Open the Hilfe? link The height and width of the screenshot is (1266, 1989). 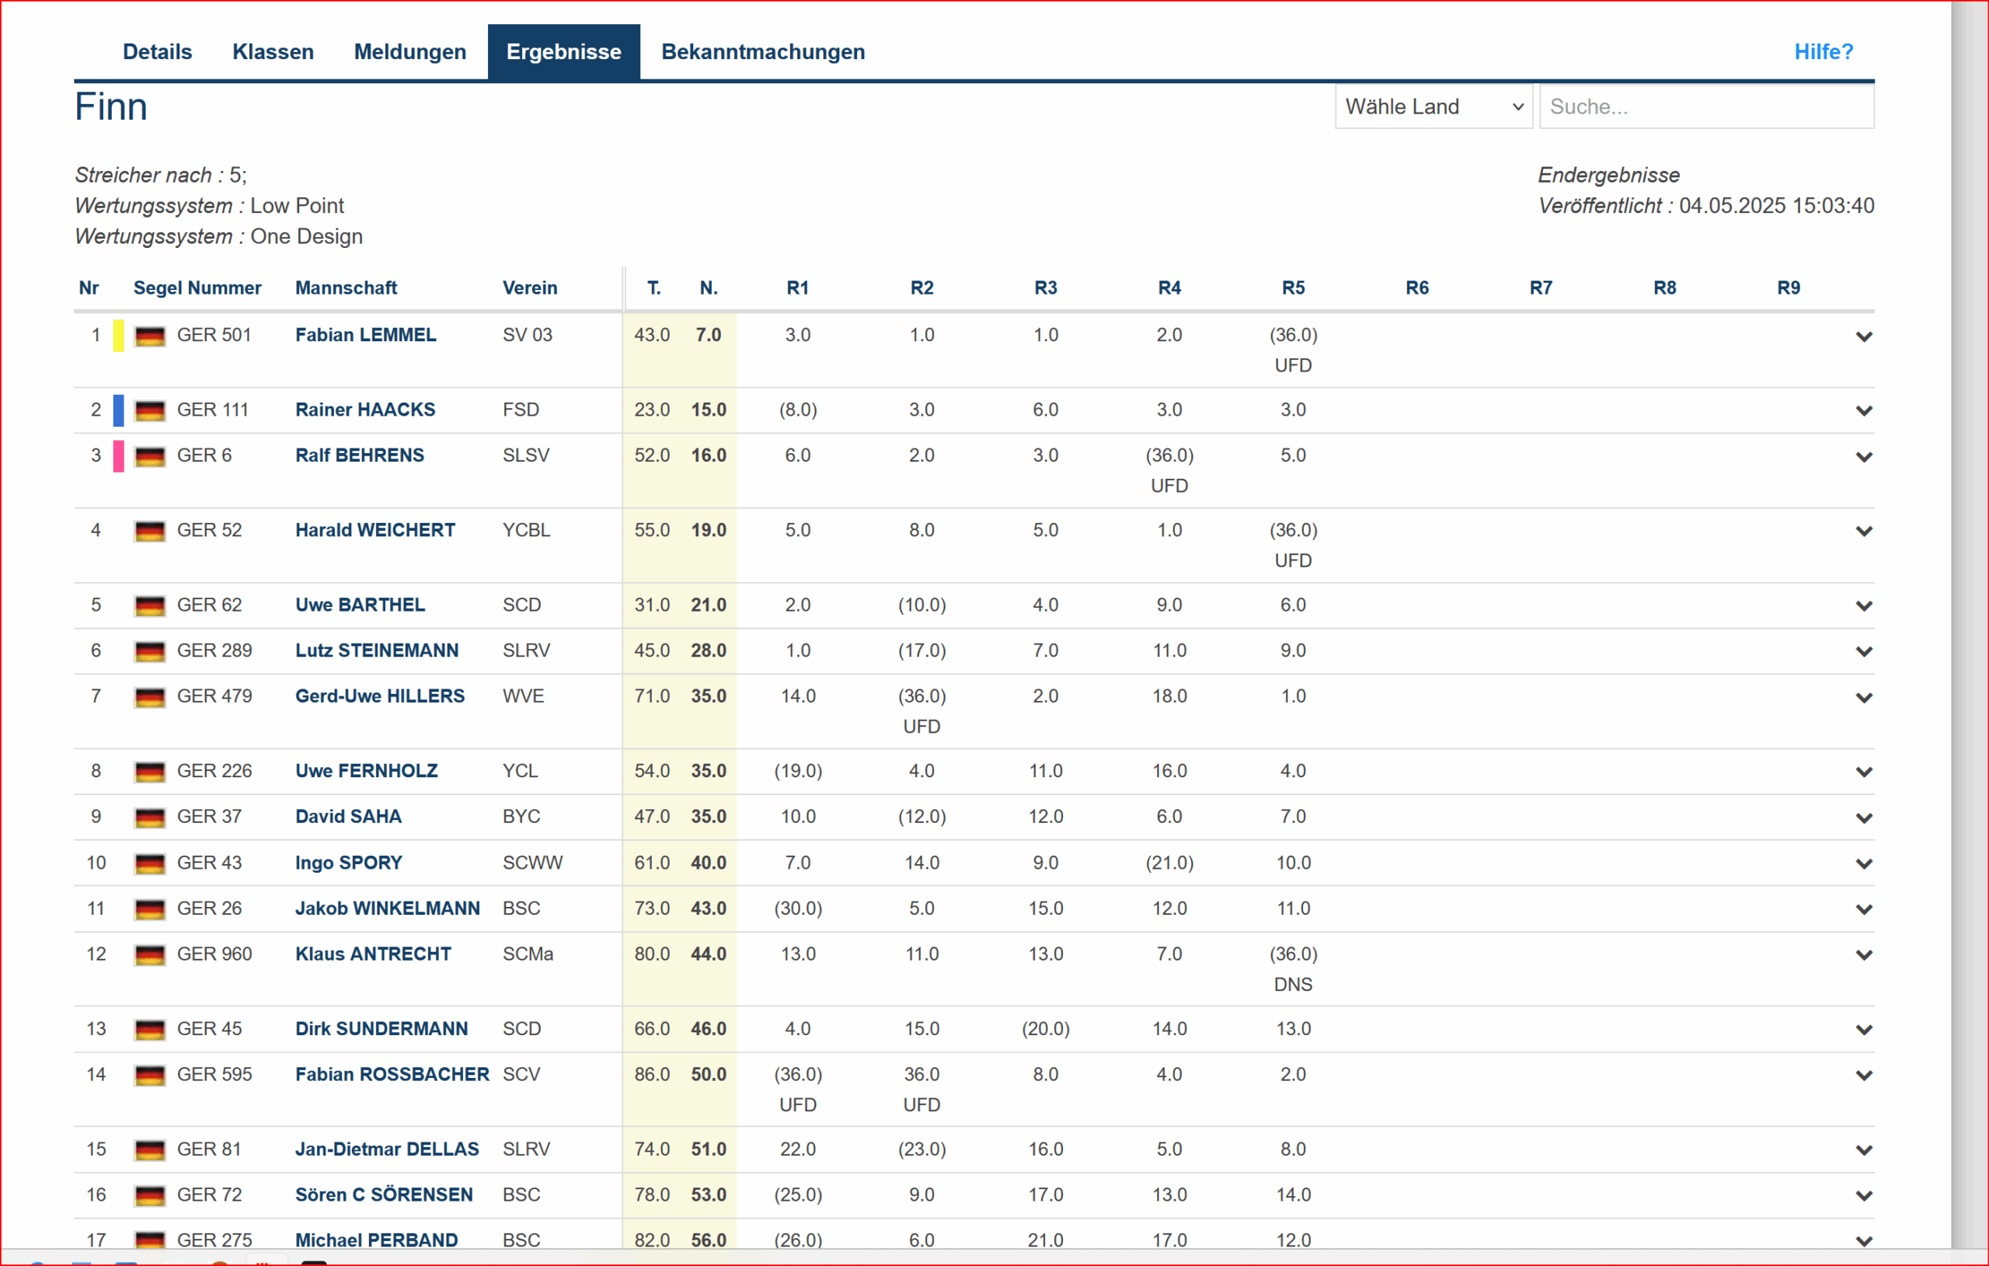coord(1823,52)
